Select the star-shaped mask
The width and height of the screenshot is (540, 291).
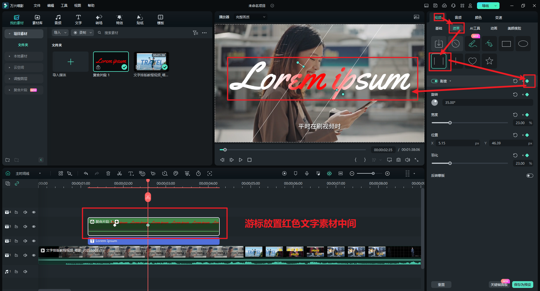click(489, 61)
